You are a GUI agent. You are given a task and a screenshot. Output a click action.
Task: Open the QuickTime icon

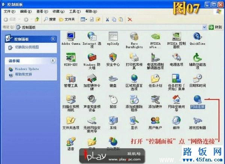point(198,36)
